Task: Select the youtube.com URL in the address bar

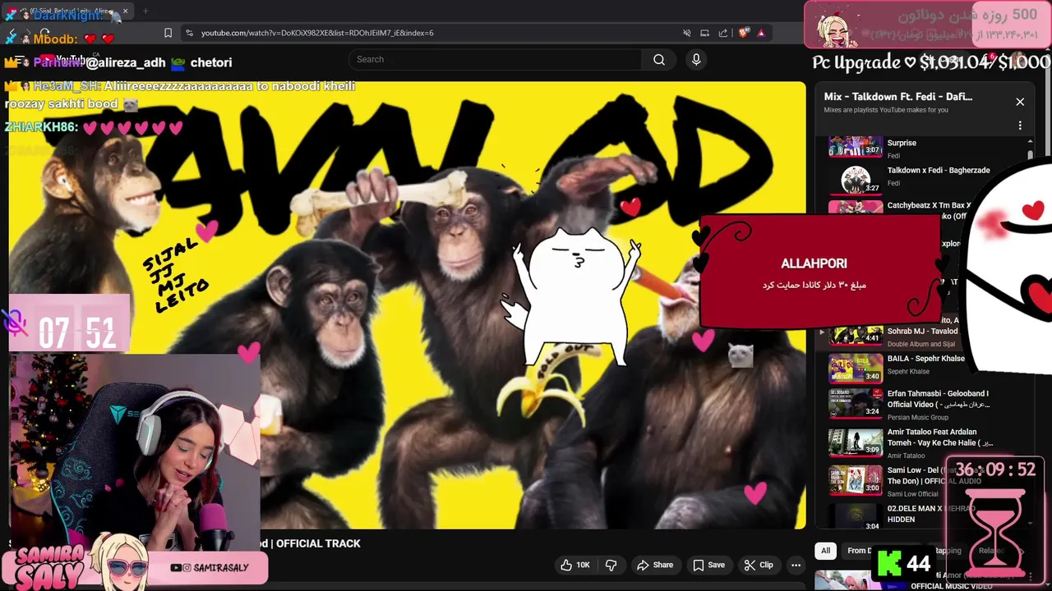Action: coord(317,33)
